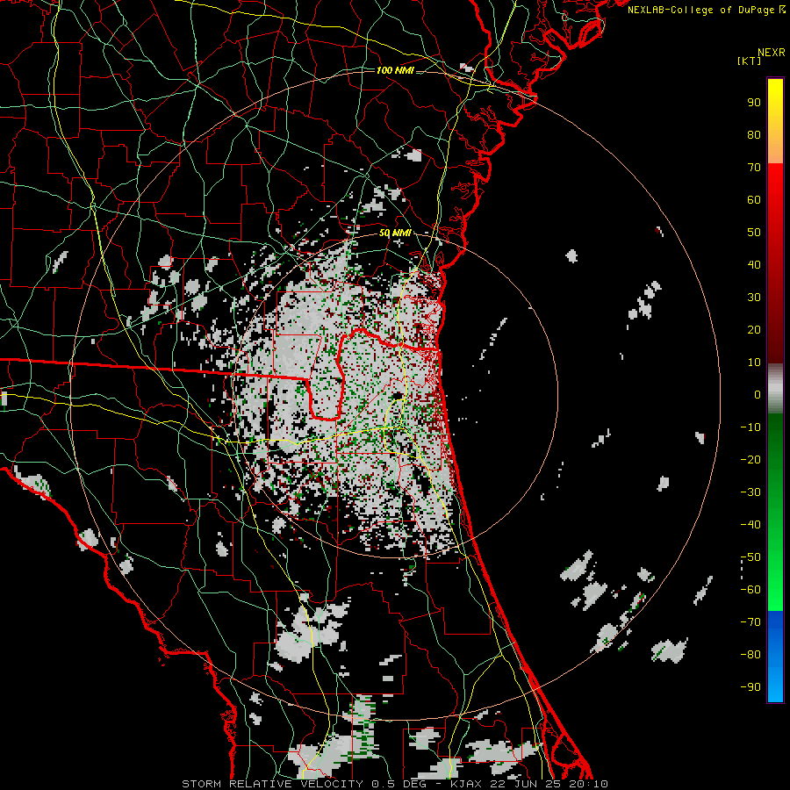Click the Storm Relative Velocity caption at the bottom
This screenshot has width=790, height=790.
pyautogui.click(x=394, y=784)
